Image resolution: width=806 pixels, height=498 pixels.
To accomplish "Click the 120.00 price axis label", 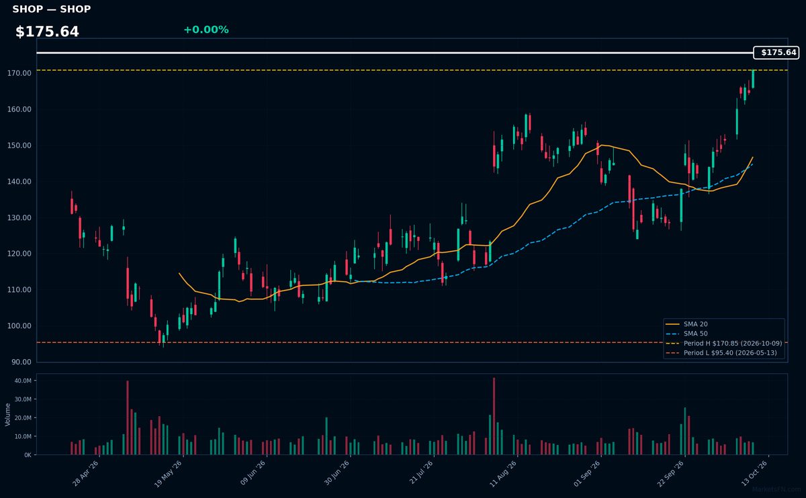I will (21, 254).
